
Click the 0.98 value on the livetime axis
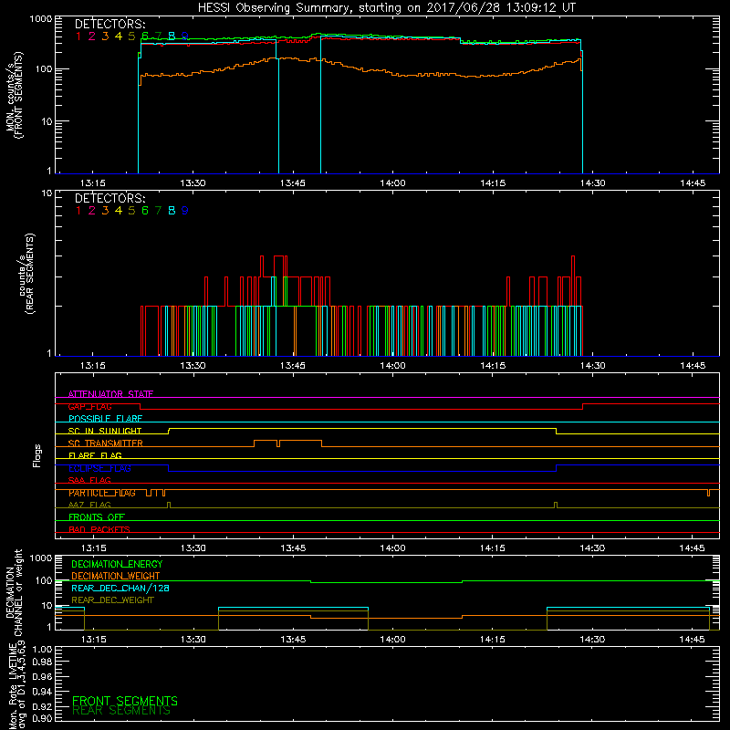[42, 662]
